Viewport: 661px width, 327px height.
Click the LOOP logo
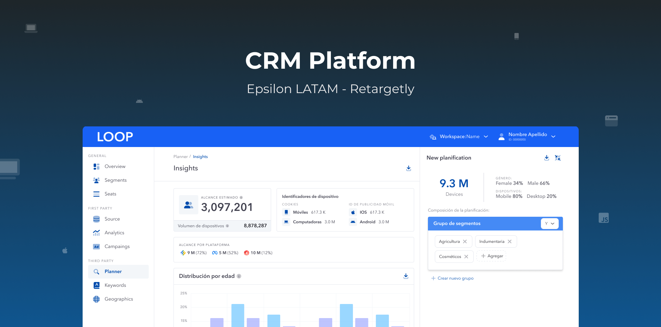click(x=115, y=137)
